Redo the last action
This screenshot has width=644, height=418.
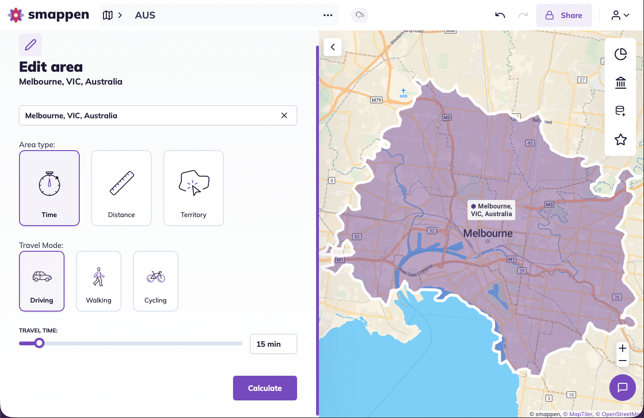(x=523, y=15)
